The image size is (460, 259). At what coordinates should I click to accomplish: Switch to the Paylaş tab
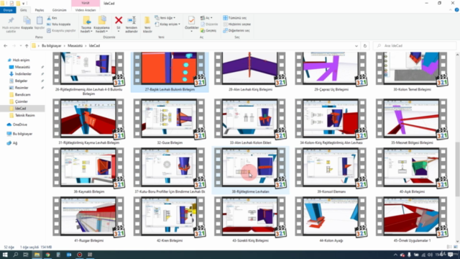40,10
